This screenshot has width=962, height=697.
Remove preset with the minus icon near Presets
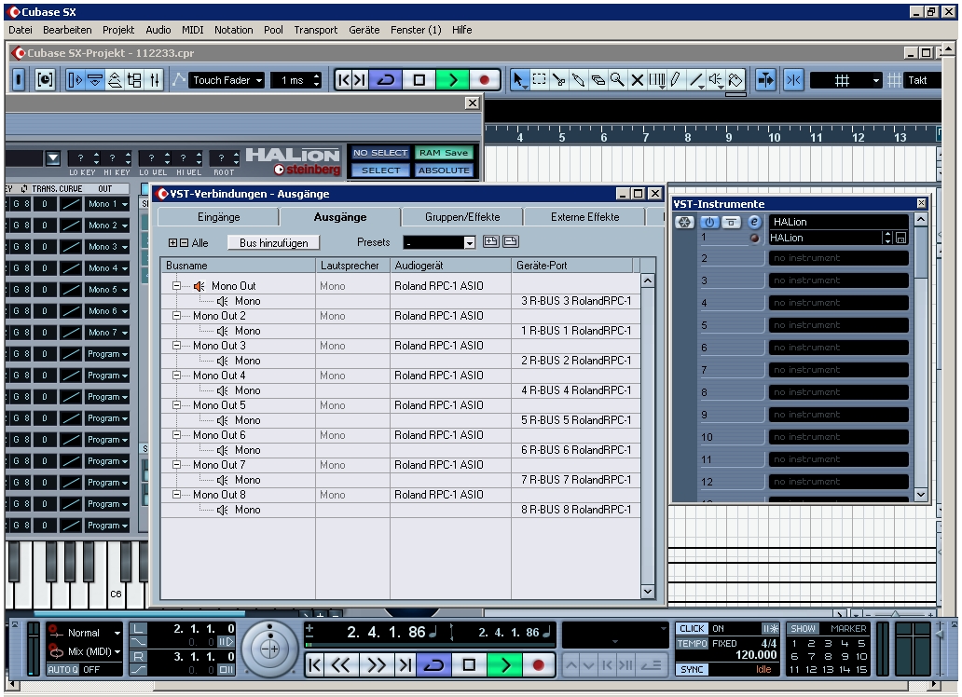[511, 241]
